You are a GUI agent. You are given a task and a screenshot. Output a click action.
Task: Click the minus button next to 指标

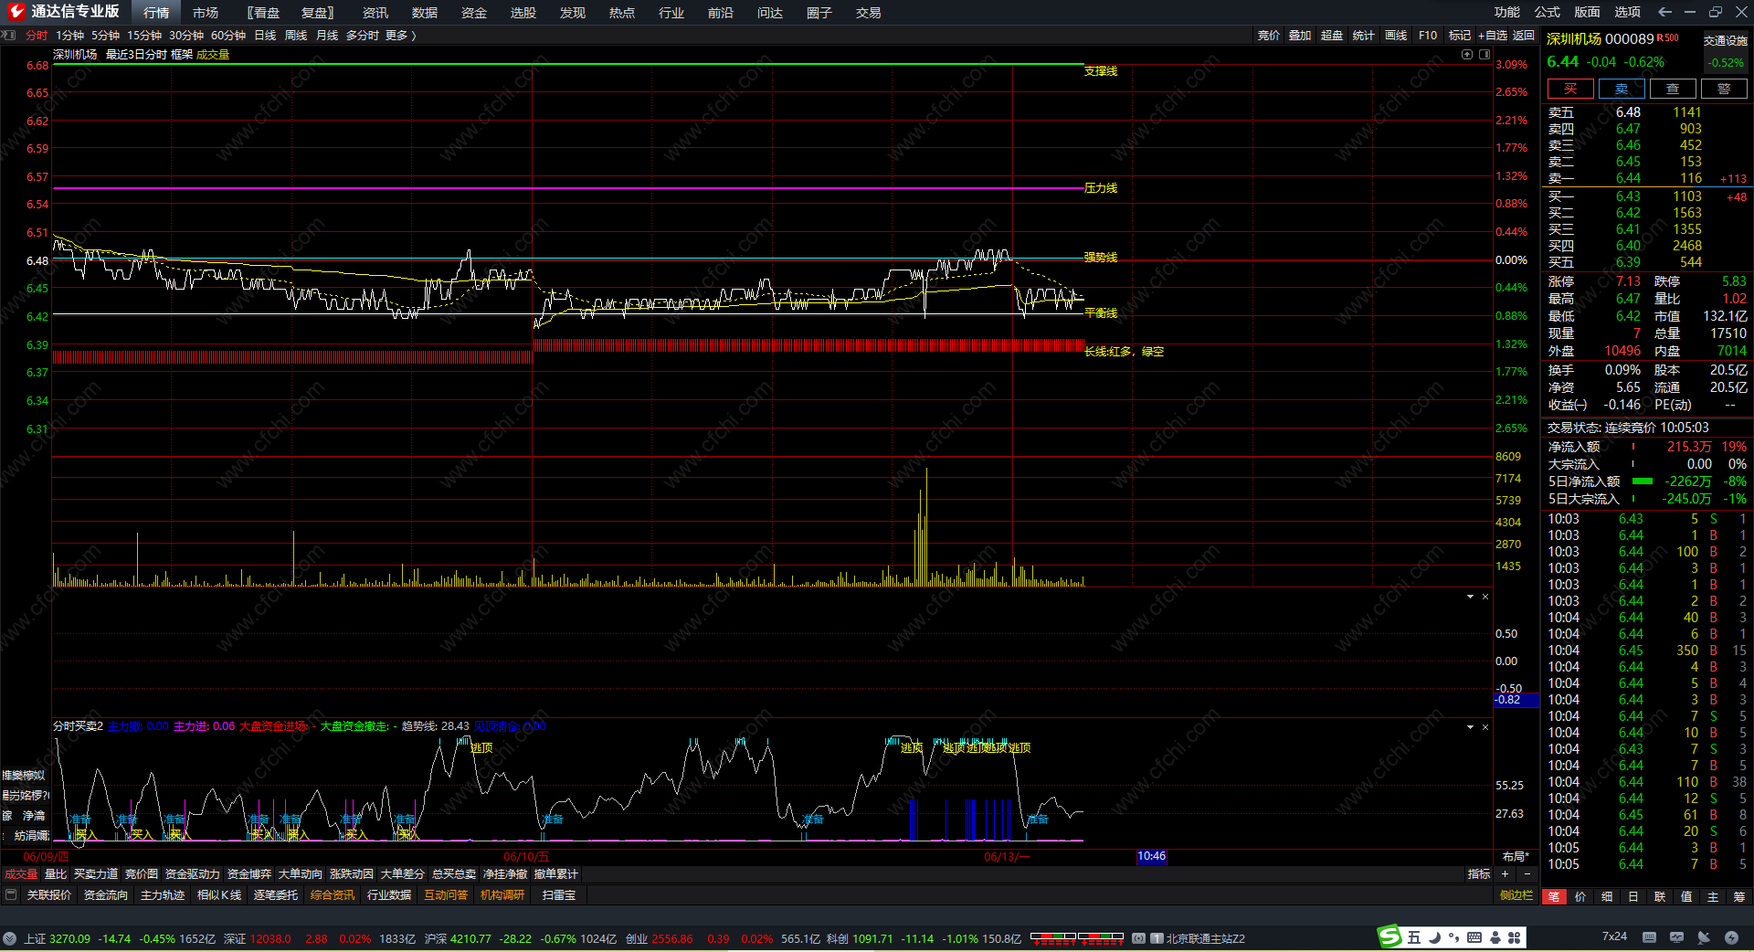[x=1527, y=874]
